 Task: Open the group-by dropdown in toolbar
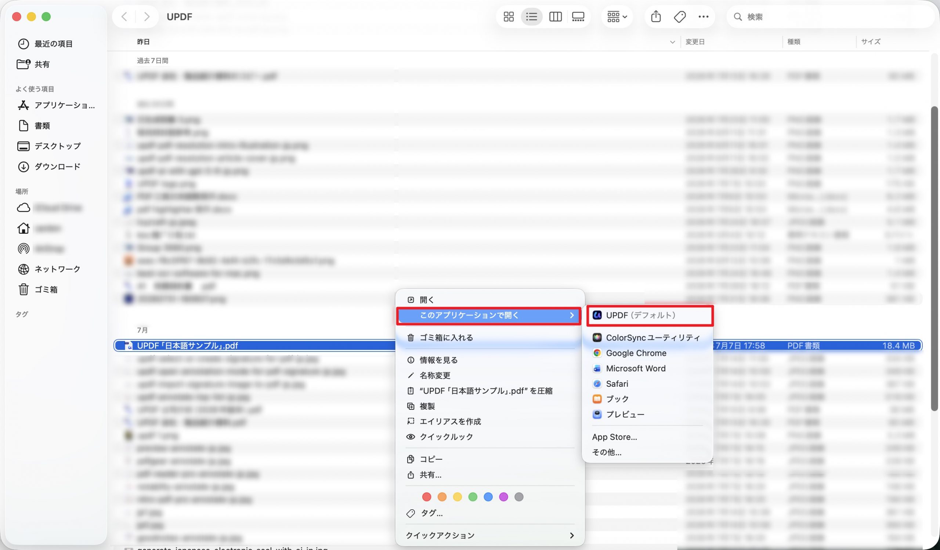(x=617, y=17)
